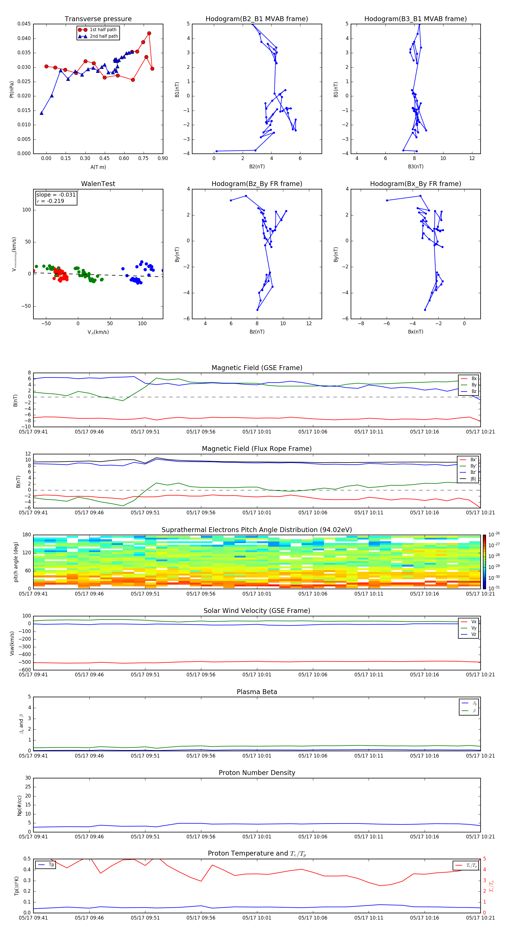Click the pitch angle spectrogram colorbar
514x943 pixels.
tap(484, 562)
